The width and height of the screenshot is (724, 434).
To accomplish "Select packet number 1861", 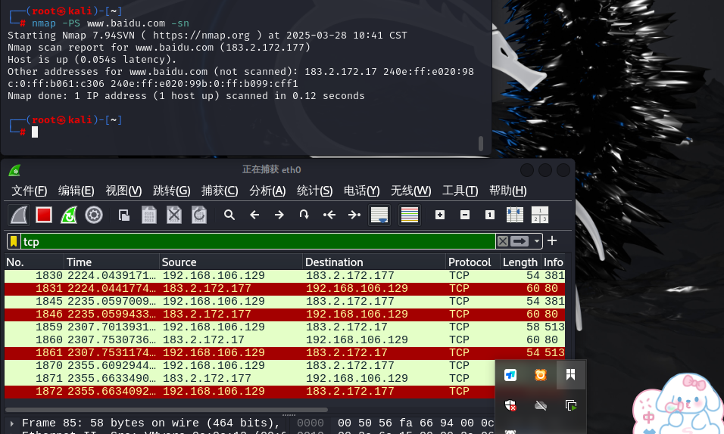I will pos(285,353).
